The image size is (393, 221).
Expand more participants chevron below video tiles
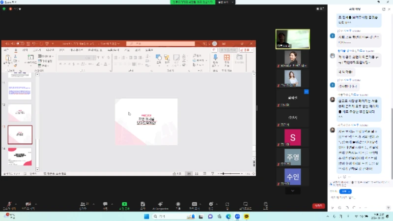coord(292,191)
